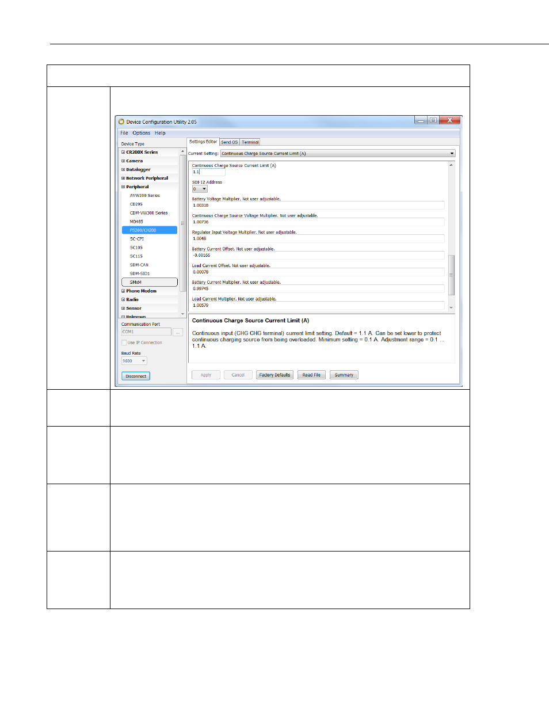Click device tree scroll up arrow
Image resolution: width=549 pixels, height=711 pixels.
[x=183, y=151]
